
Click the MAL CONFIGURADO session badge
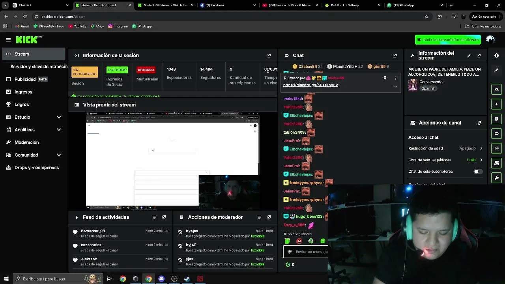click(x=84, y=72)
